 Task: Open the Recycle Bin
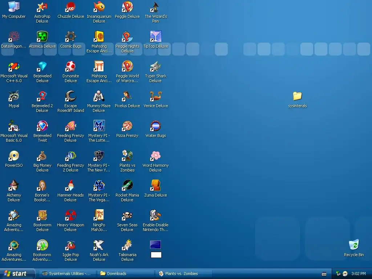[x=354, y=245]
